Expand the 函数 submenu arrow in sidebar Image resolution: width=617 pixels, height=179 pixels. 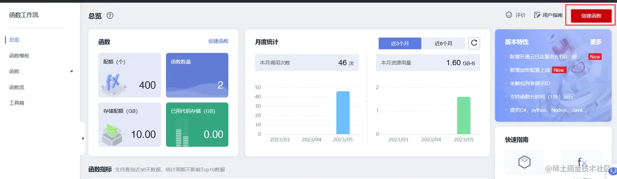[x=72, y=71]
